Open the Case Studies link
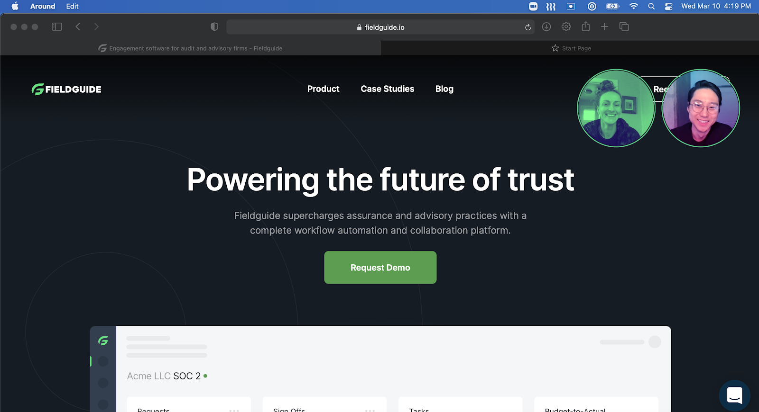 [387, 89]
